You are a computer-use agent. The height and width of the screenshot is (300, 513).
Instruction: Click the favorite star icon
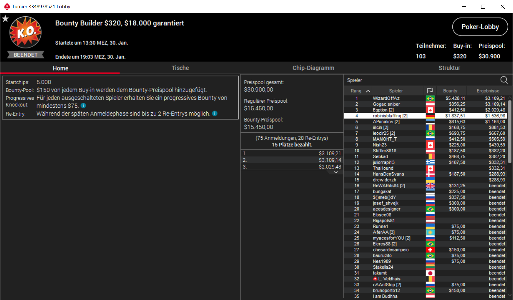5,19
